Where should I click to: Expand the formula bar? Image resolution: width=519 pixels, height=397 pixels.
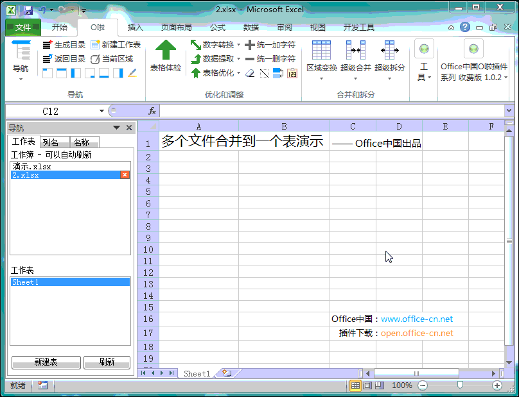pyautogui.click(x=509, y=111)
